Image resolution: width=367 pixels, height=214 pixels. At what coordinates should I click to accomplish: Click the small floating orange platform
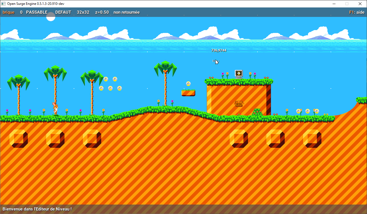pyautogui.click(x=188, y=92)
